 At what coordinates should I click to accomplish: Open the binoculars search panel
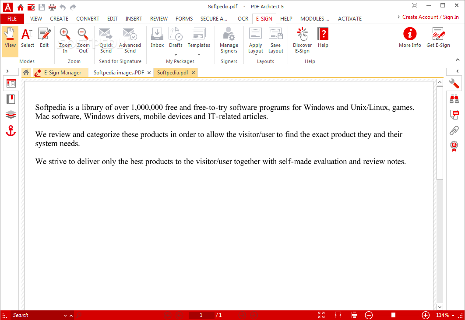(x=454, y=99)
